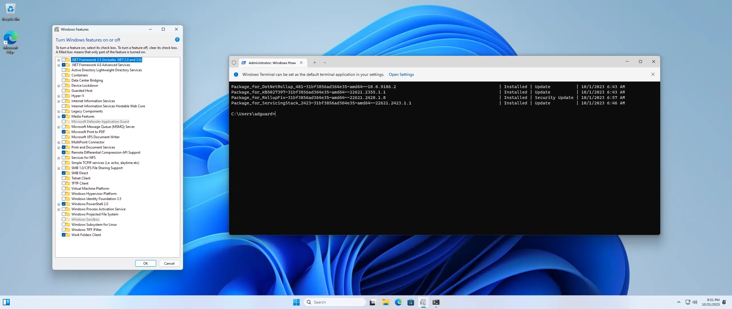Expand the Hyper-V tree node
The image size is (732, 309).
click(x=59, y=96)
